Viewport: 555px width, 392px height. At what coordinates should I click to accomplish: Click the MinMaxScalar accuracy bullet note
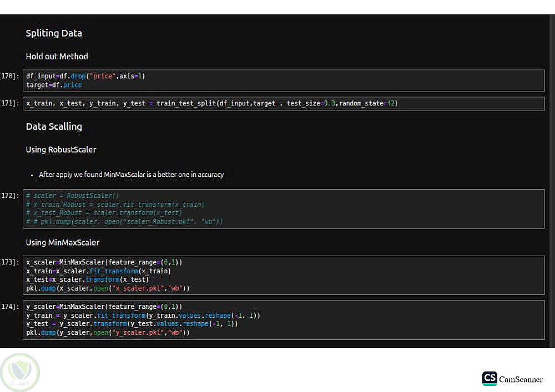131,175
